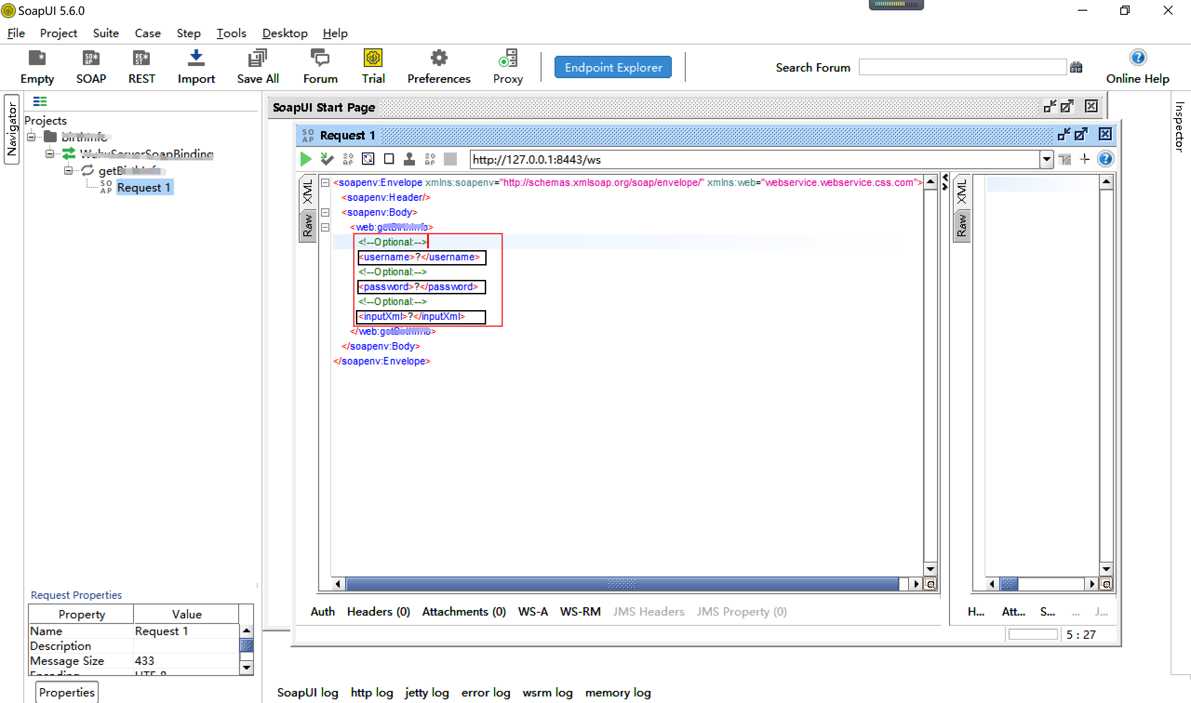This screenshot has height=703, width=1191.
Task: Switch request editor to XML tab
Action: click(x=308, y=192)
